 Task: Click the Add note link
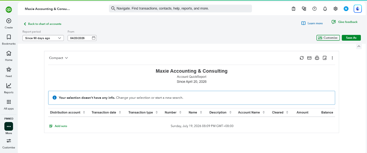coord(61,126)
